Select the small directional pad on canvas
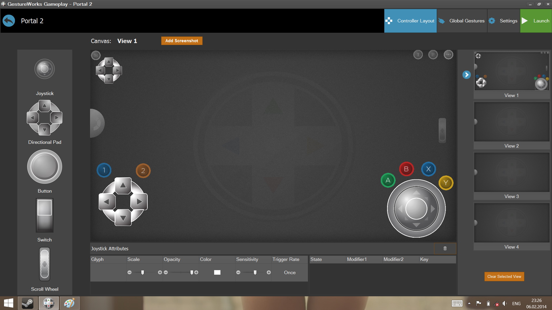Screen dimensions: 552x310 [x=109, y=70]
